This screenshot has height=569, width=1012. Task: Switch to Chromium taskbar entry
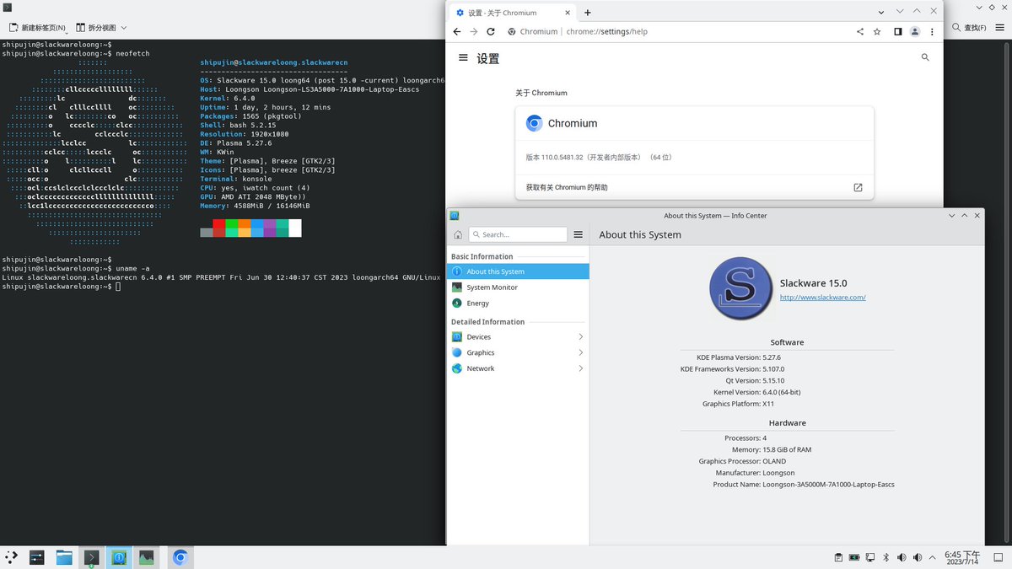point(180,557)
